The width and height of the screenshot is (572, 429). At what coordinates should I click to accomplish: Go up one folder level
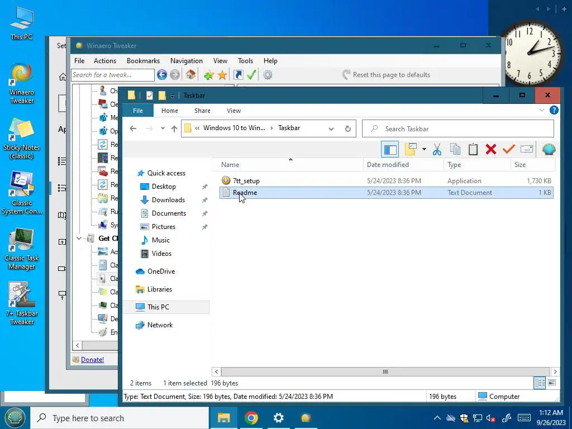[x=174, y=129]
